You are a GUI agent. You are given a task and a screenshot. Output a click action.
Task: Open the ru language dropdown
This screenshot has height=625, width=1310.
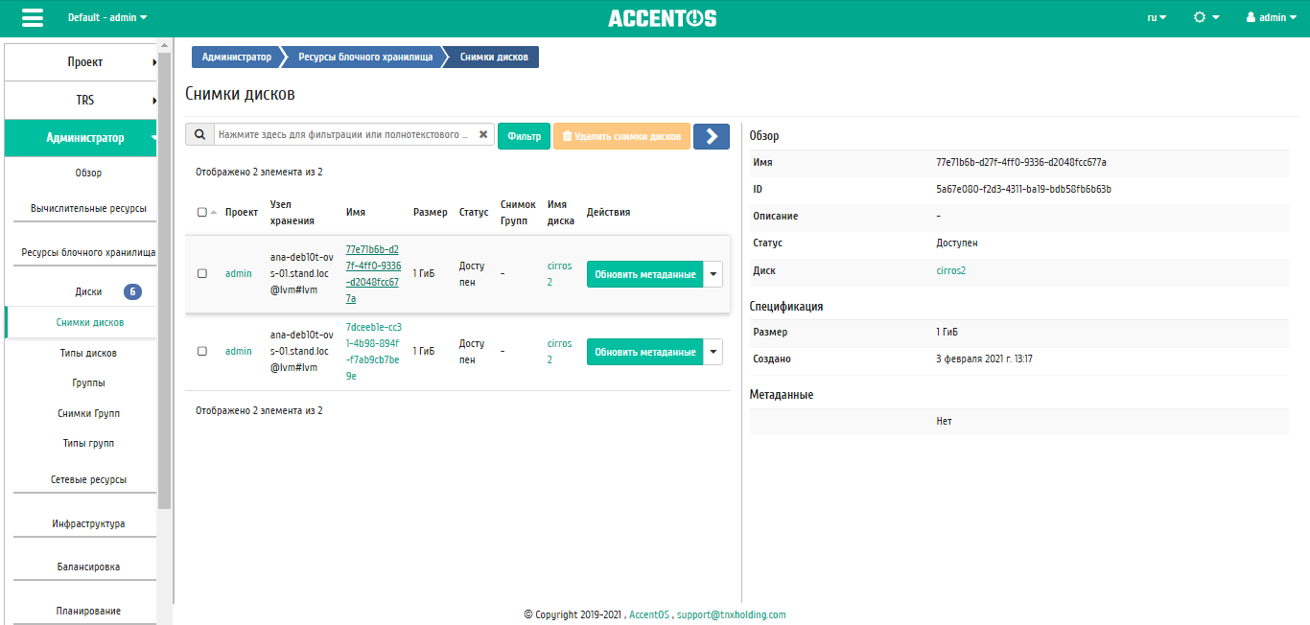pos(1157,17)
